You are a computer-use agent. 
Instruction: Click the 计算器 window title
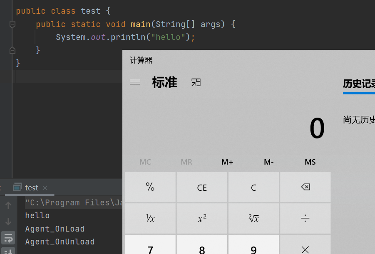coord(141,60)
